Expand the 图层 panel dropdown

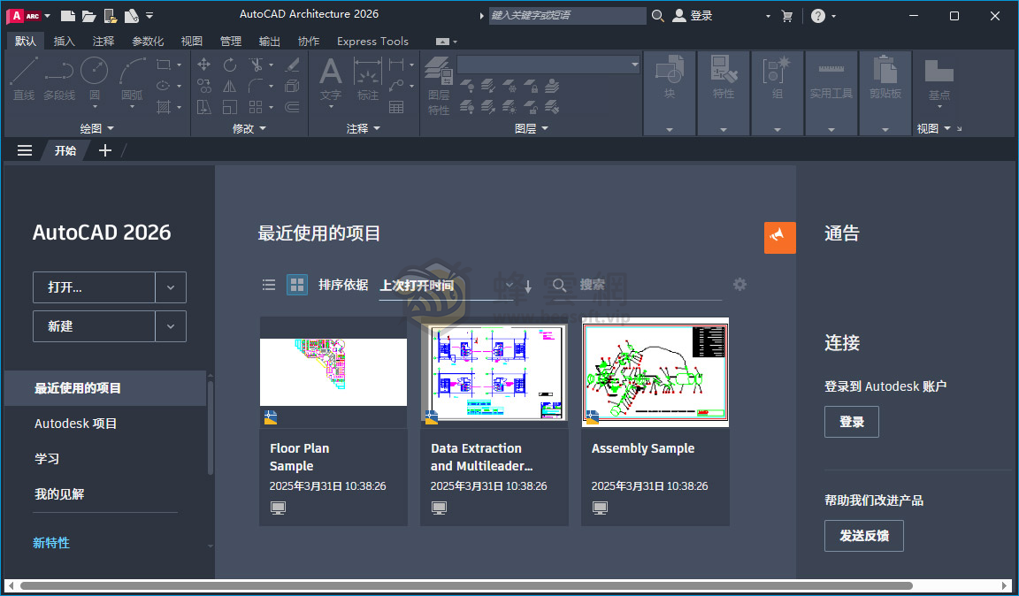point(532,129)
